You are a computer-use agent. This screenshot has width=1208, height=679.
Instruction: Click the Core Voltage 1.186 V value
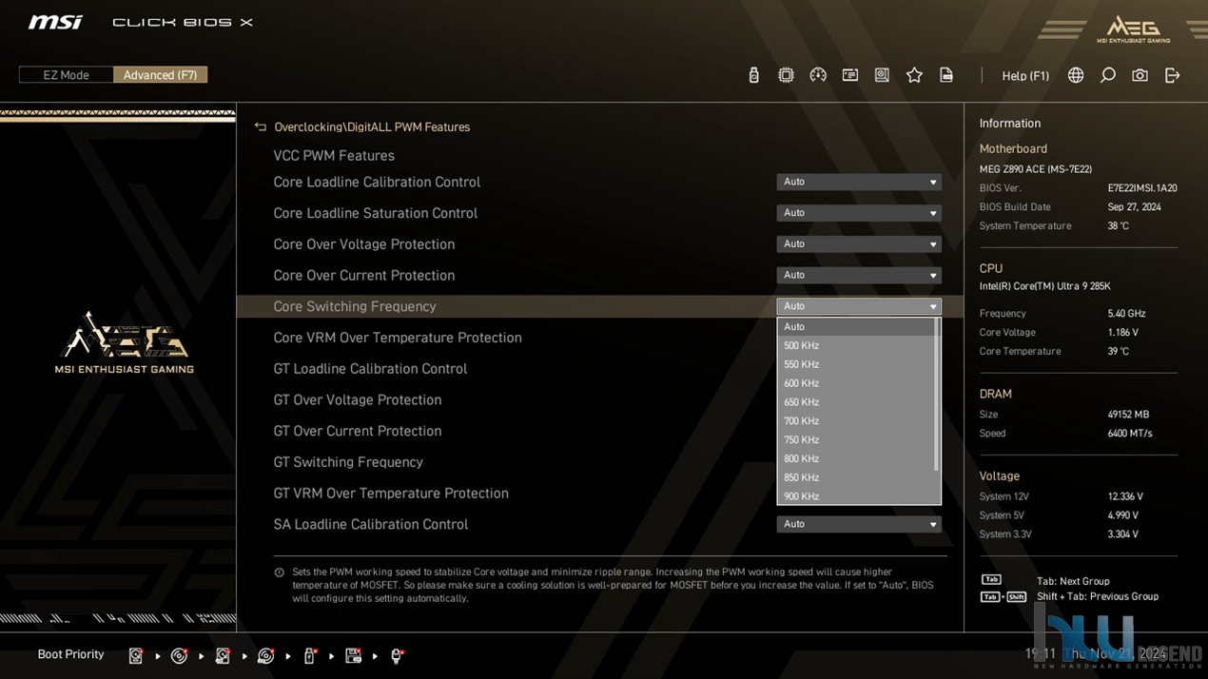pyautogui.click(x=1123, y=333)
